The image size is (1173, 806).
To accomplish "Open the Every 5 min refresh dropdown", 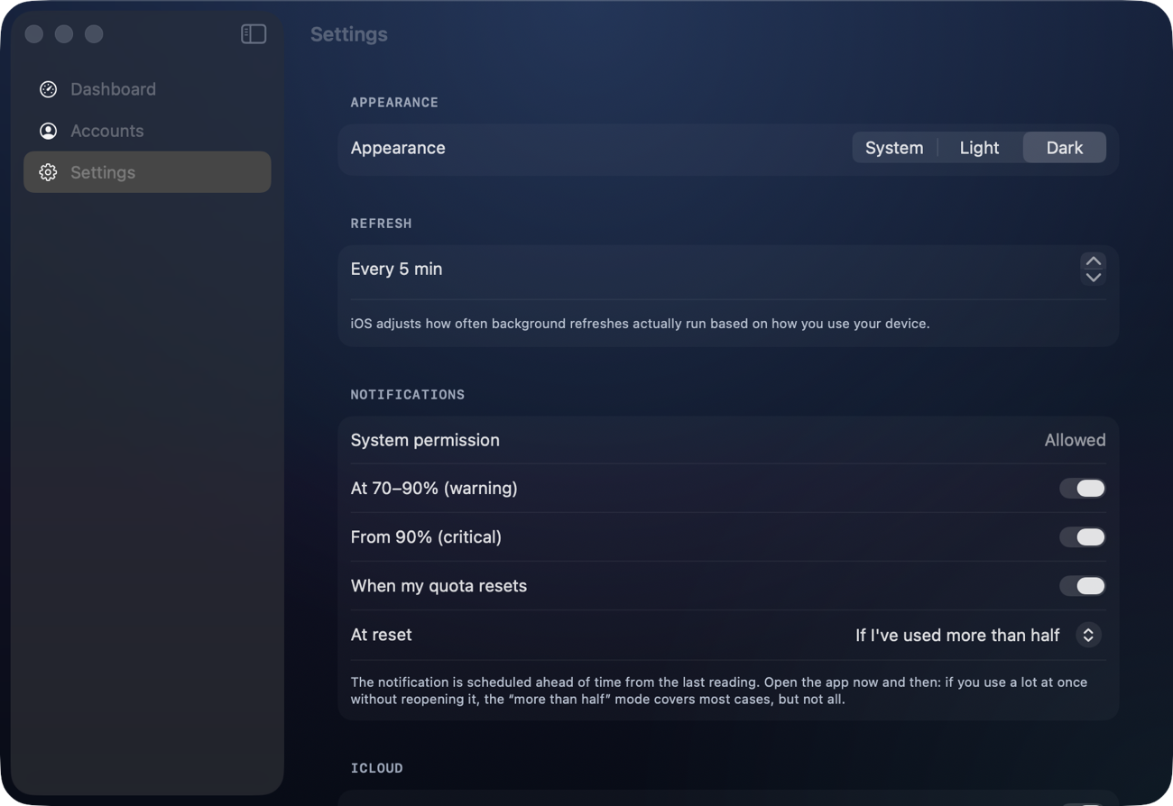I will point(1094,269).
